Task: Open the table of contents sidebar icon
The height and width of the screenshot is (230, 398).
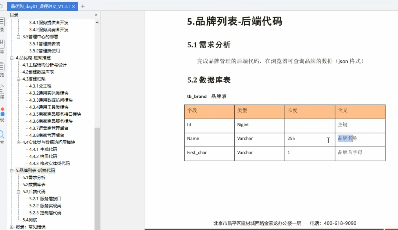Action: pos(2,21)
